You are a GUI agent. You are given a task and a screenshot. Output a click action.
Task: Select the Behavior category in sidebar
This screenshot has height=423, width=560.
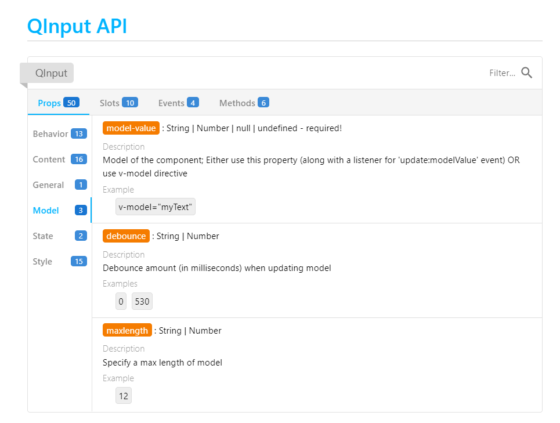coord(50,133)
